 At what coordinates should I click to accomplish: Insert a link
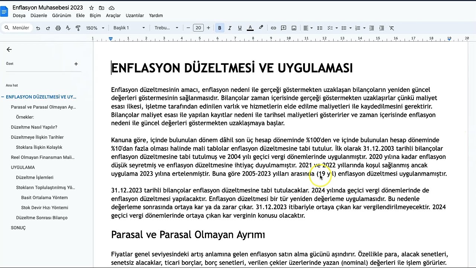click(x=274, y=28)
